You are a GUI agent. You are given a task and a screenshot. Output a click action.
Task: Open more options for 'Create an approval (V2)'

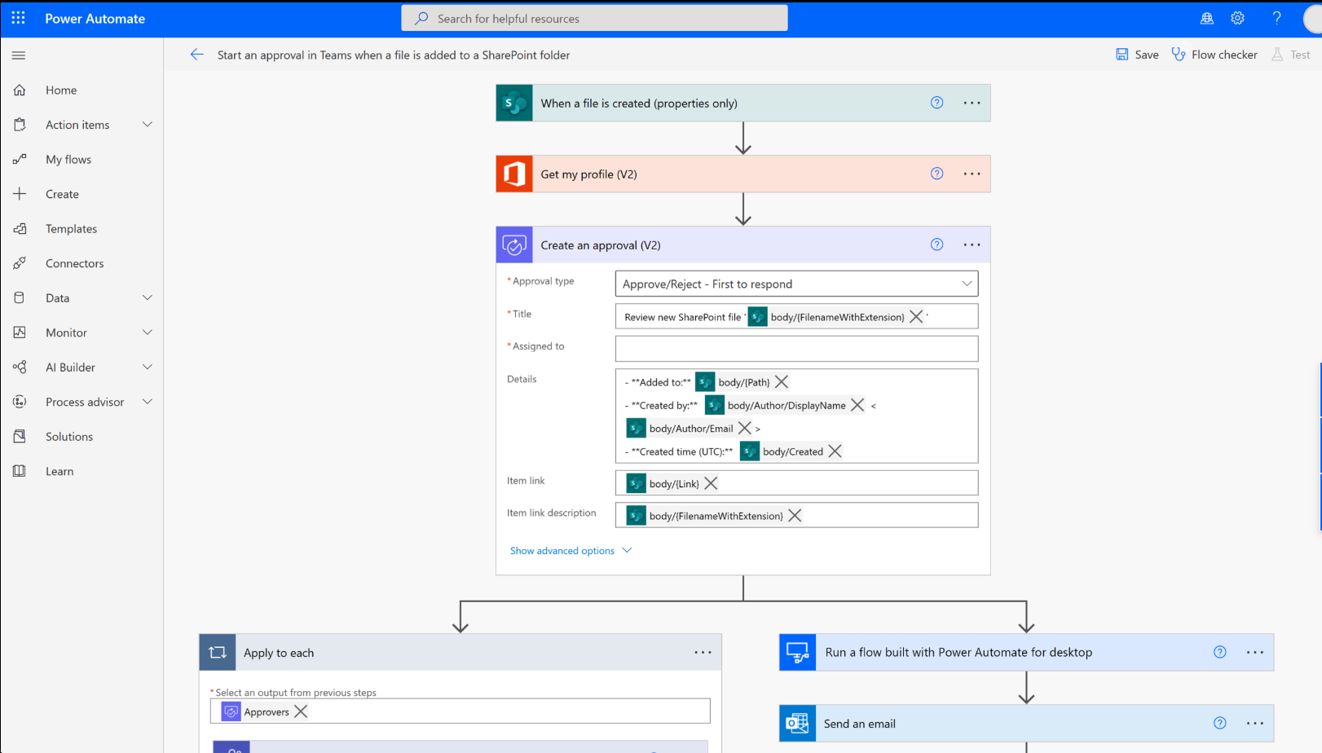[x=972, y=244]
